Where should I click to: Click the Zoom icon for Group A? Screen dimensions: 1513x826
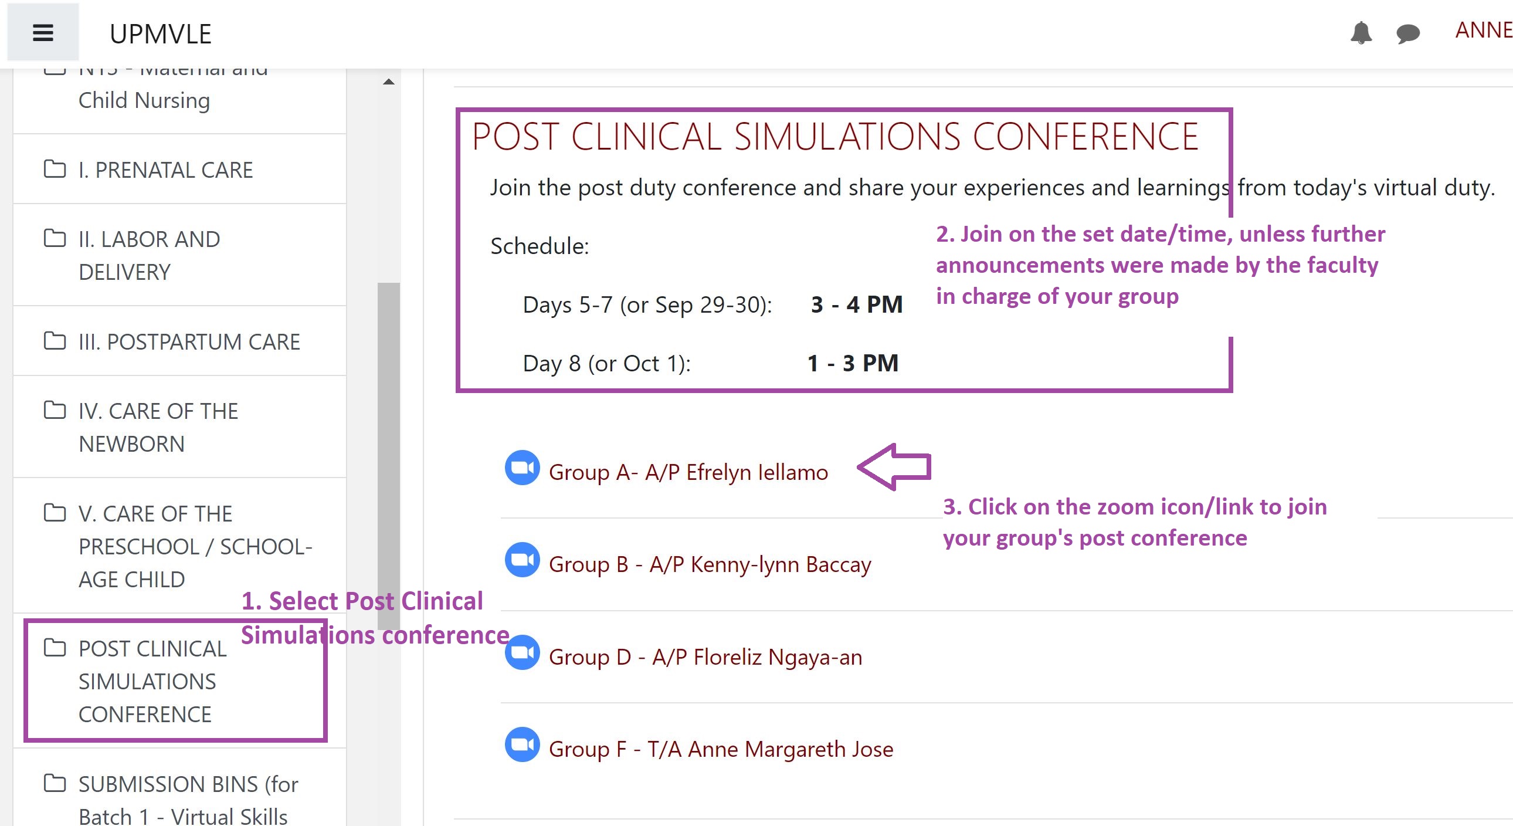522,468
